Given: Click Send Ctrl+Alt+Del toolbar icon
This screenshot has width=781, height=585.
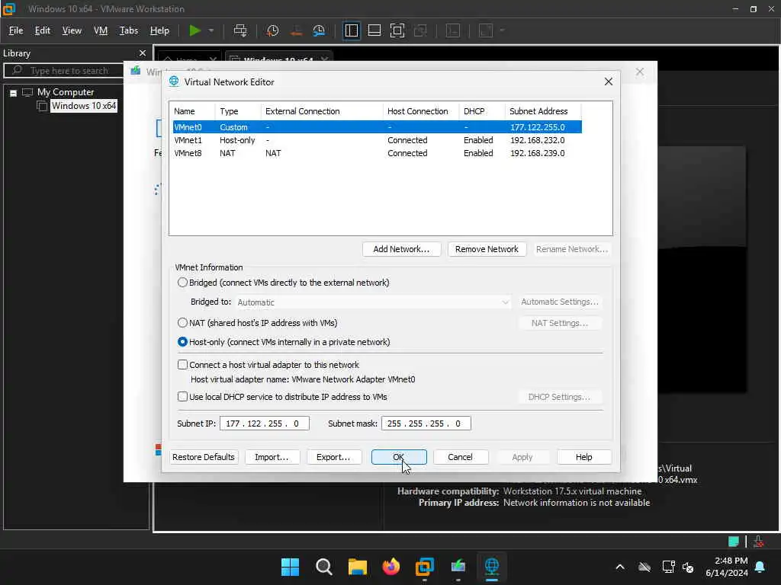Looking at the screenshot, I should coord(240,30).
